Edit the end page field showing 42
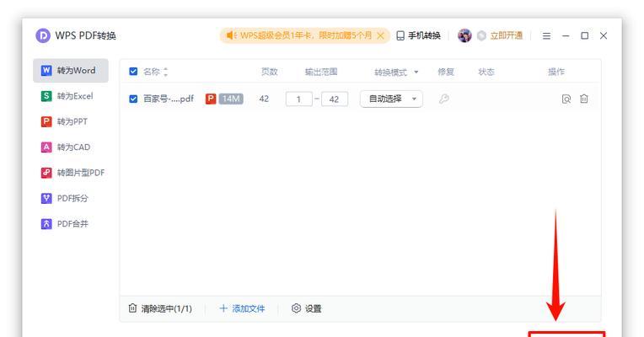644x337 pixels. click(335, 99)
